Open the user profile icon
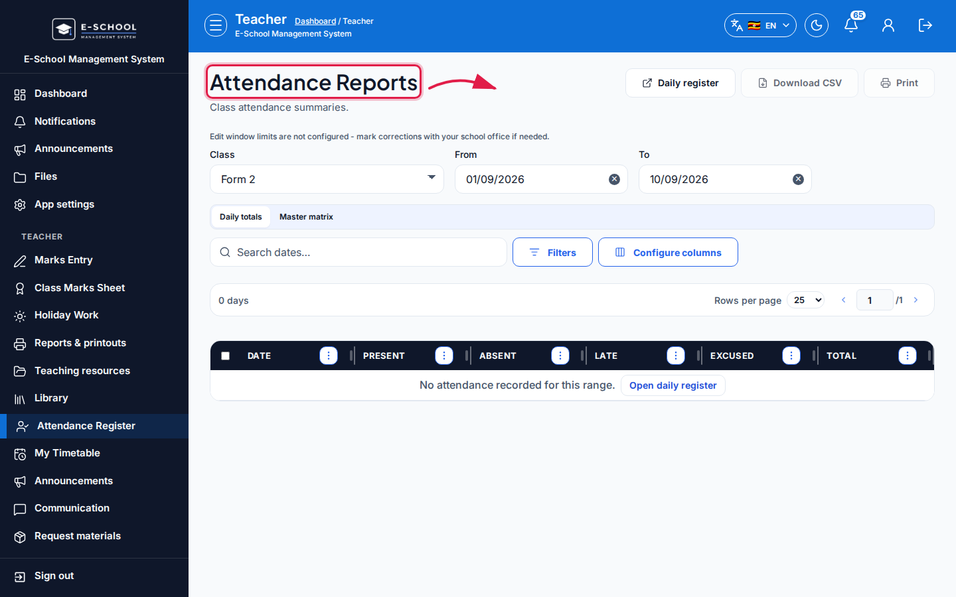Screen dimensions: 956x597 (888, 25)
